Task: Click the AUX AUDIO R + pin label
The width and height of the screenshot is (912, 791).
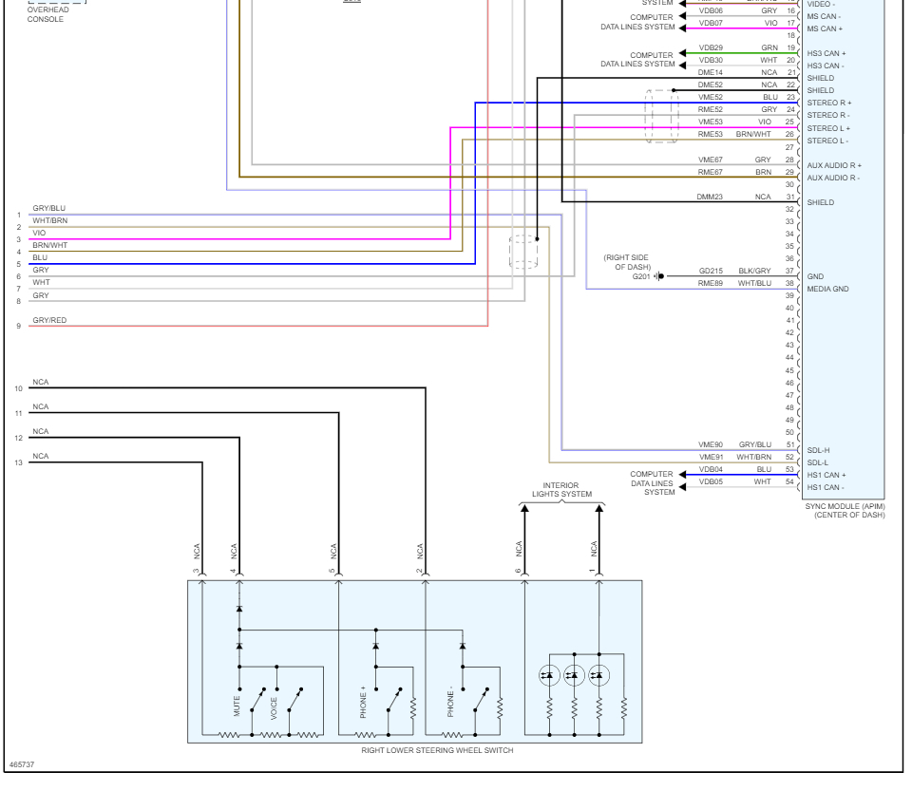Action: (x=834, y=165)
